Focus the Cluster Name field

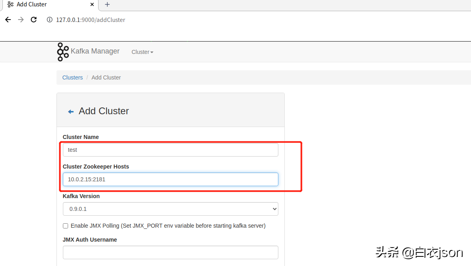170,150
